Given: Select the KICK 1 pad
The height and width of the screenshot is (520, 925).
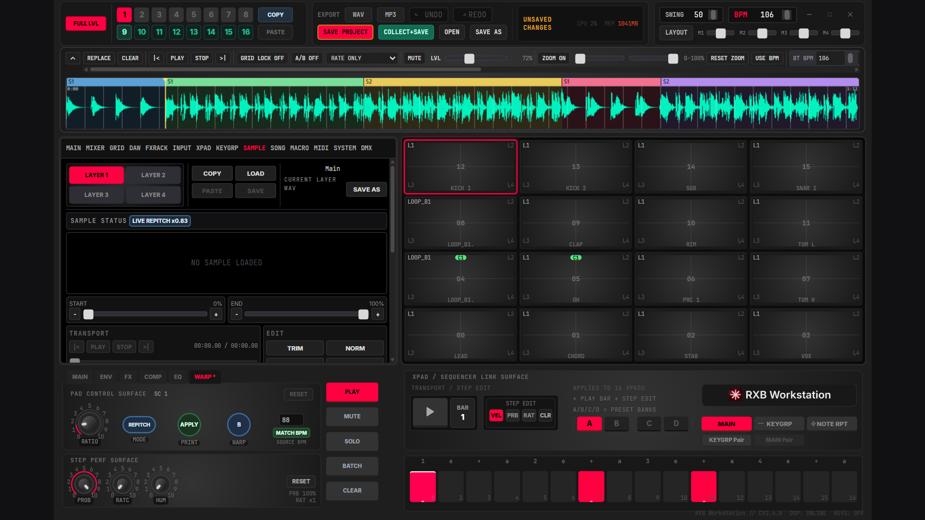Looking at the screenshot, I should click(x=461, y=167).
